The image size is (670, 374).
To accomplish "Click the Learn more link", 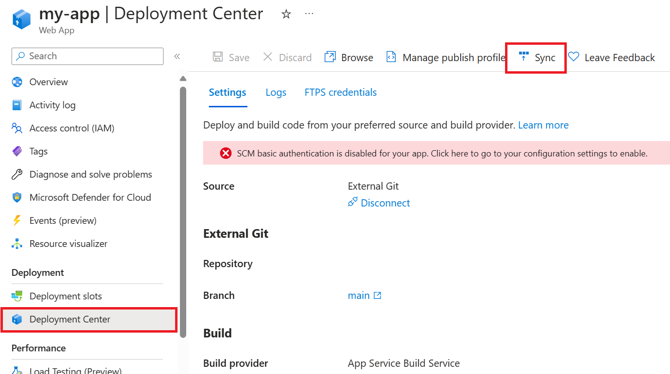I will [543, 125].
